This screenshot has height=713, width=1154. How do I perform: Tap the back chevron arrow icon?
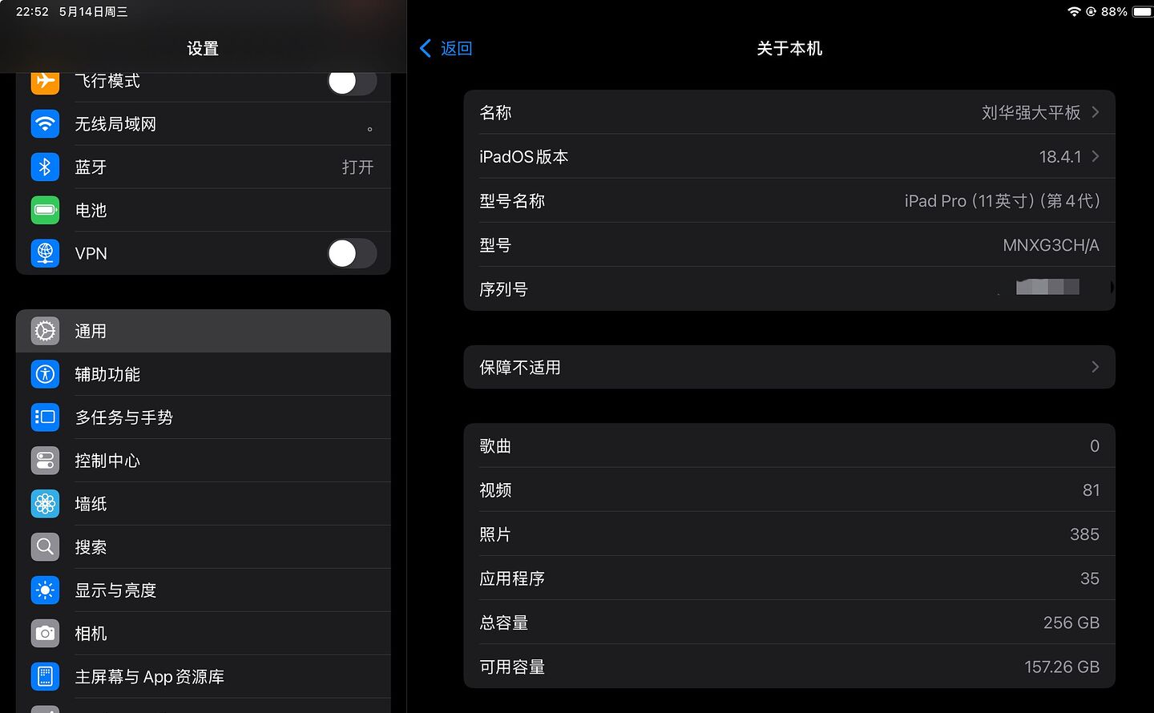[426, 48]
